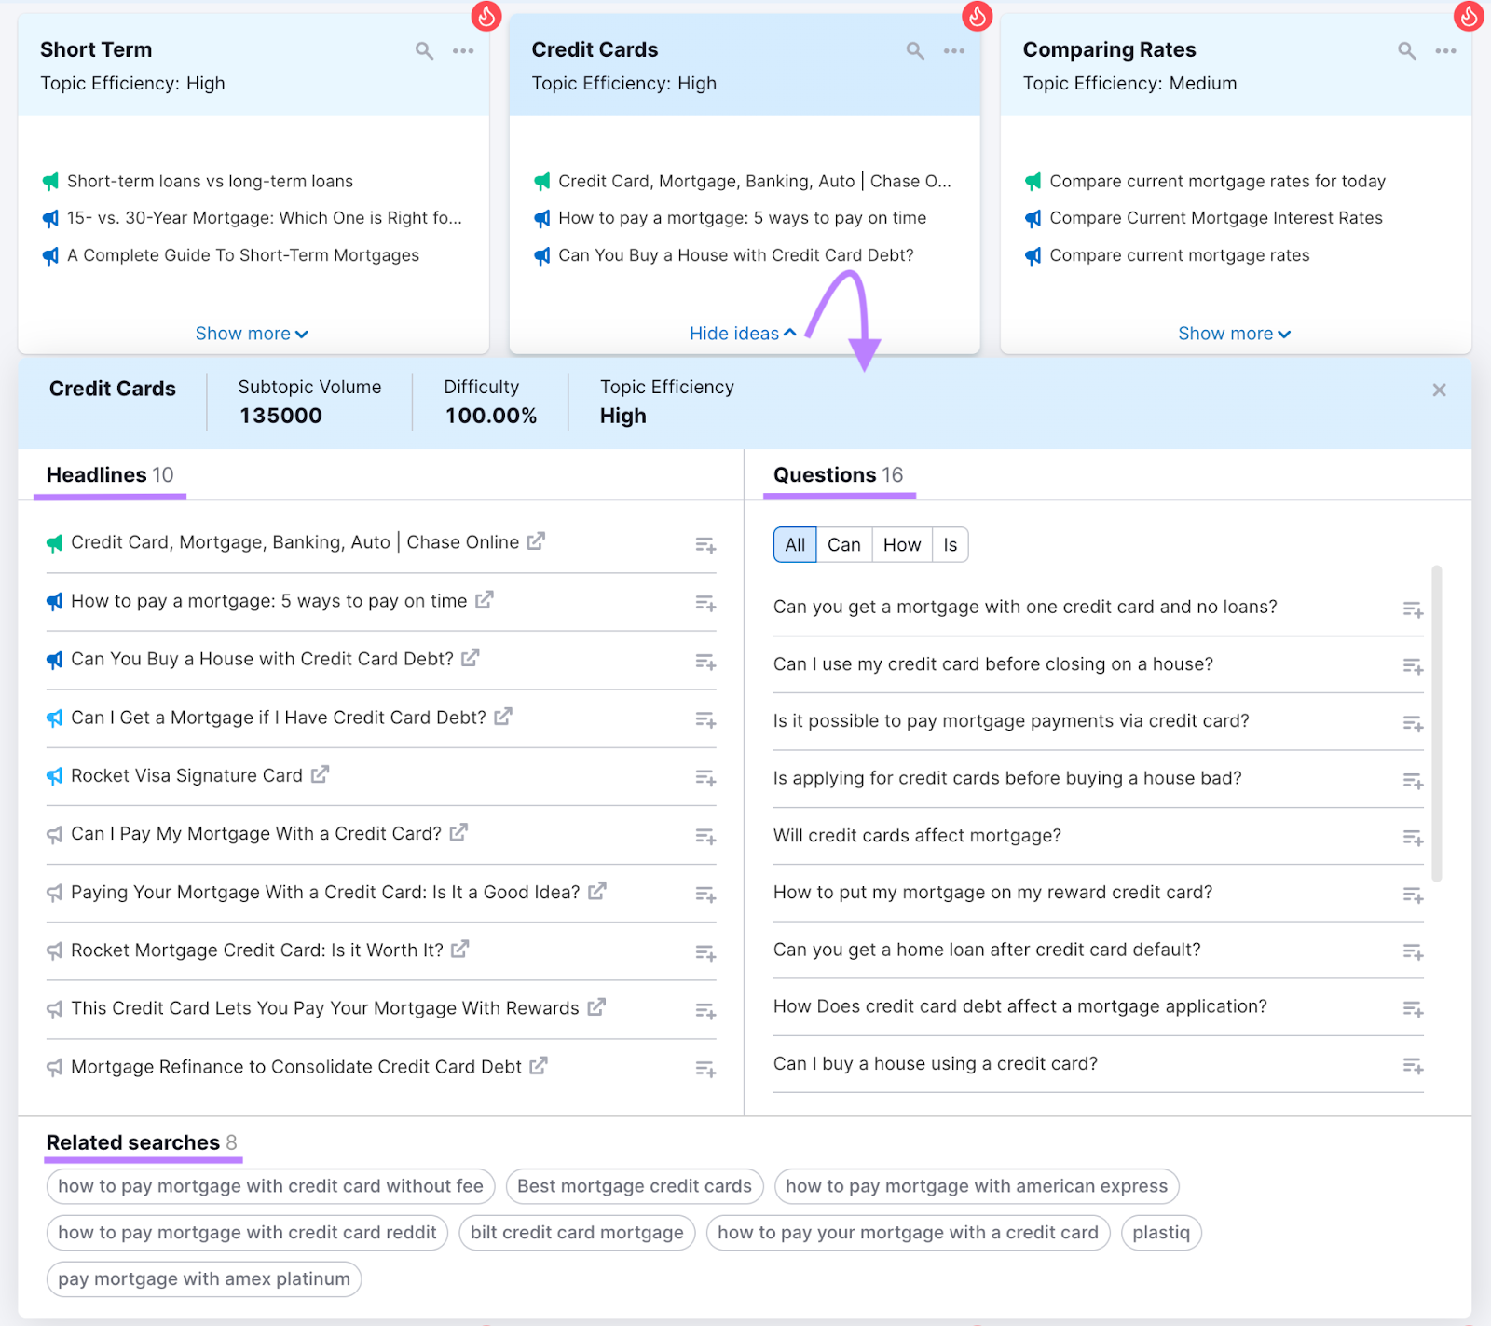
Task: Click the related search bilt credit card mortgage
Action: pyautogui.click(x=576, y=1232)
